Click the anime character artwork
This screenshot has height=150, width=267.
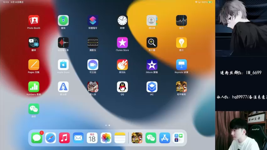coord(241,28)
